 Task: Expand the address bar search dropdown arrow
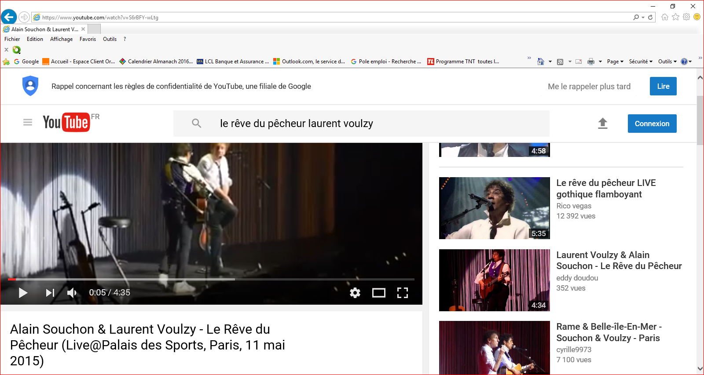(643, 17)
